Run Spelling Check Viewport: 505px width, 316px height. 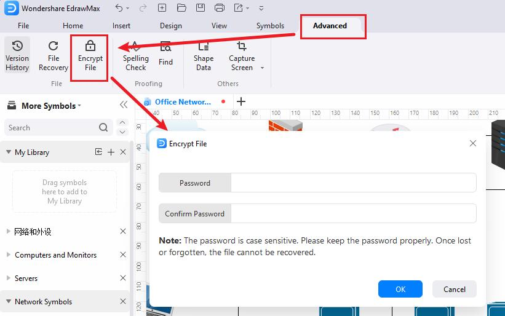click(135, 57)
